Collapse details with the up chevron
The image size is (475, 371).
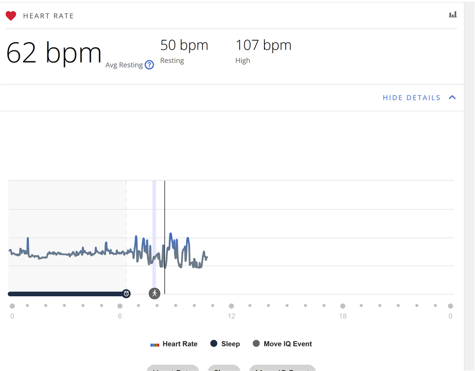click(x=452, y=97)
